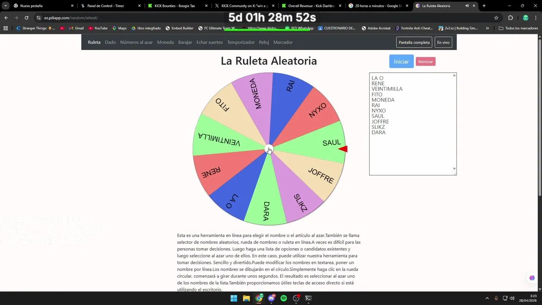This screenshot has width=542, height=305.
Task: Open File Explorer from the taskbar
Action: (x=246, y=298)
